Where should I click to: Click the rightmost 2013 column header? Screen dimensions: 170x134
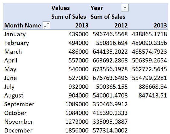160,25
